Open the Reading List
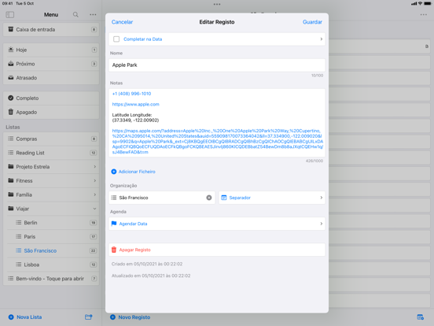This screenshot has height=326, width=434. click(x=51, y=153)
